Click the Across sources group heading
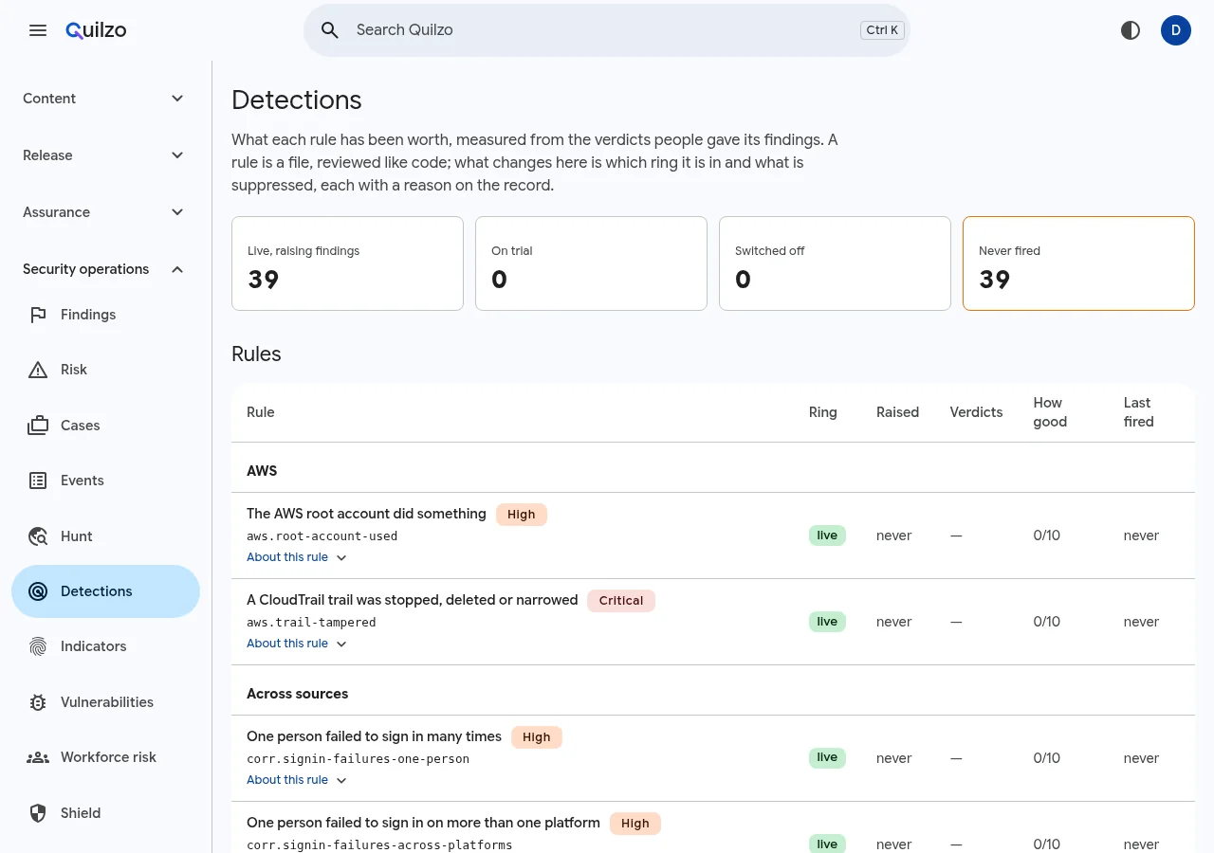The width and height of the screenshot is (1214, 853). pyautogui.click(x=297, y=694)
